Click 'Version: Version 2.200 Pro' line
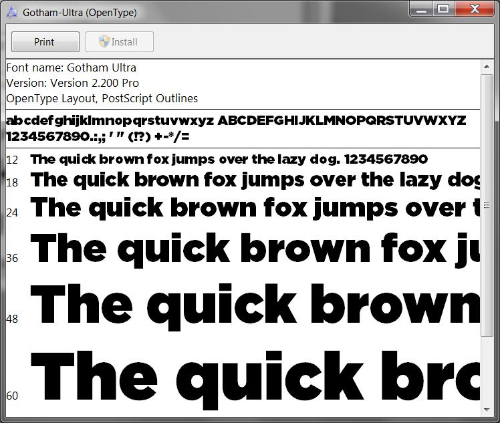This screenshot has height=423, width=500. 72,84
